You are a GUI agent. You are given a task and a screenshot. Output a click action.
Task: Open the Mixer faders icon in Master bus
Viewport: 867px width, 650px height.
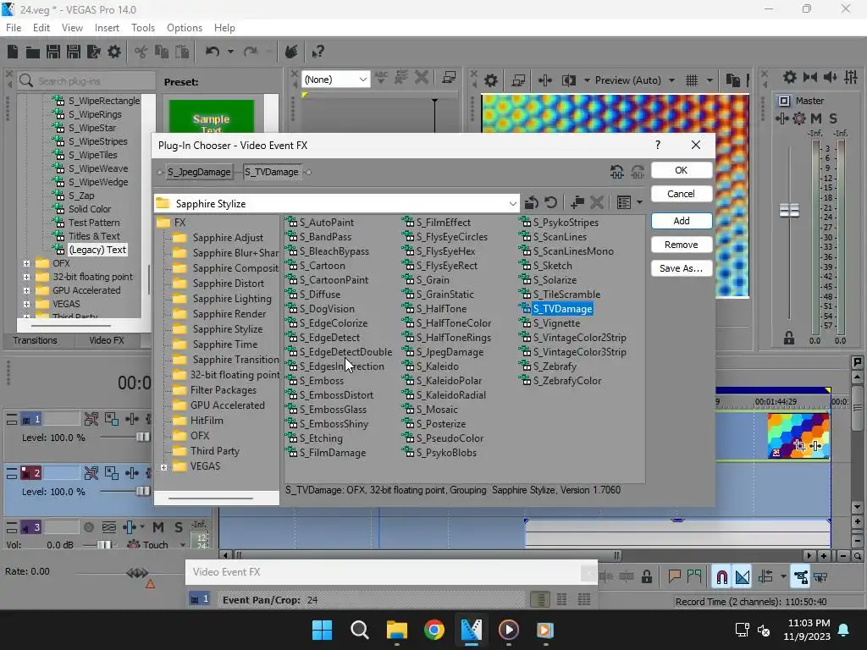[851, 77]
